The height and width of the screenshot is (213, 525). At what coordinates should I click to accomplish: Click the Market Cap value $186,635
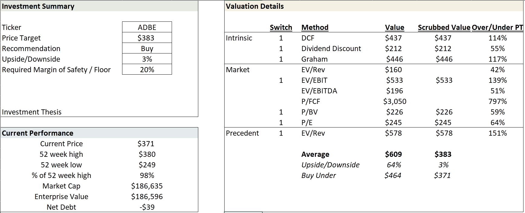coord(147,186)
